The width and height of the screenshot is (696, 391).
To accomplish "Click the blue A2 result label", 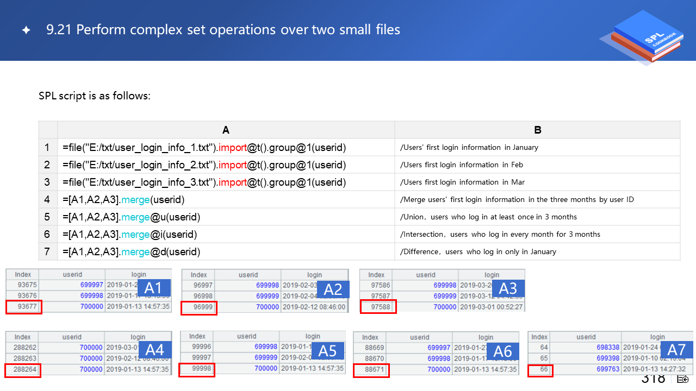I will [333, 289].
